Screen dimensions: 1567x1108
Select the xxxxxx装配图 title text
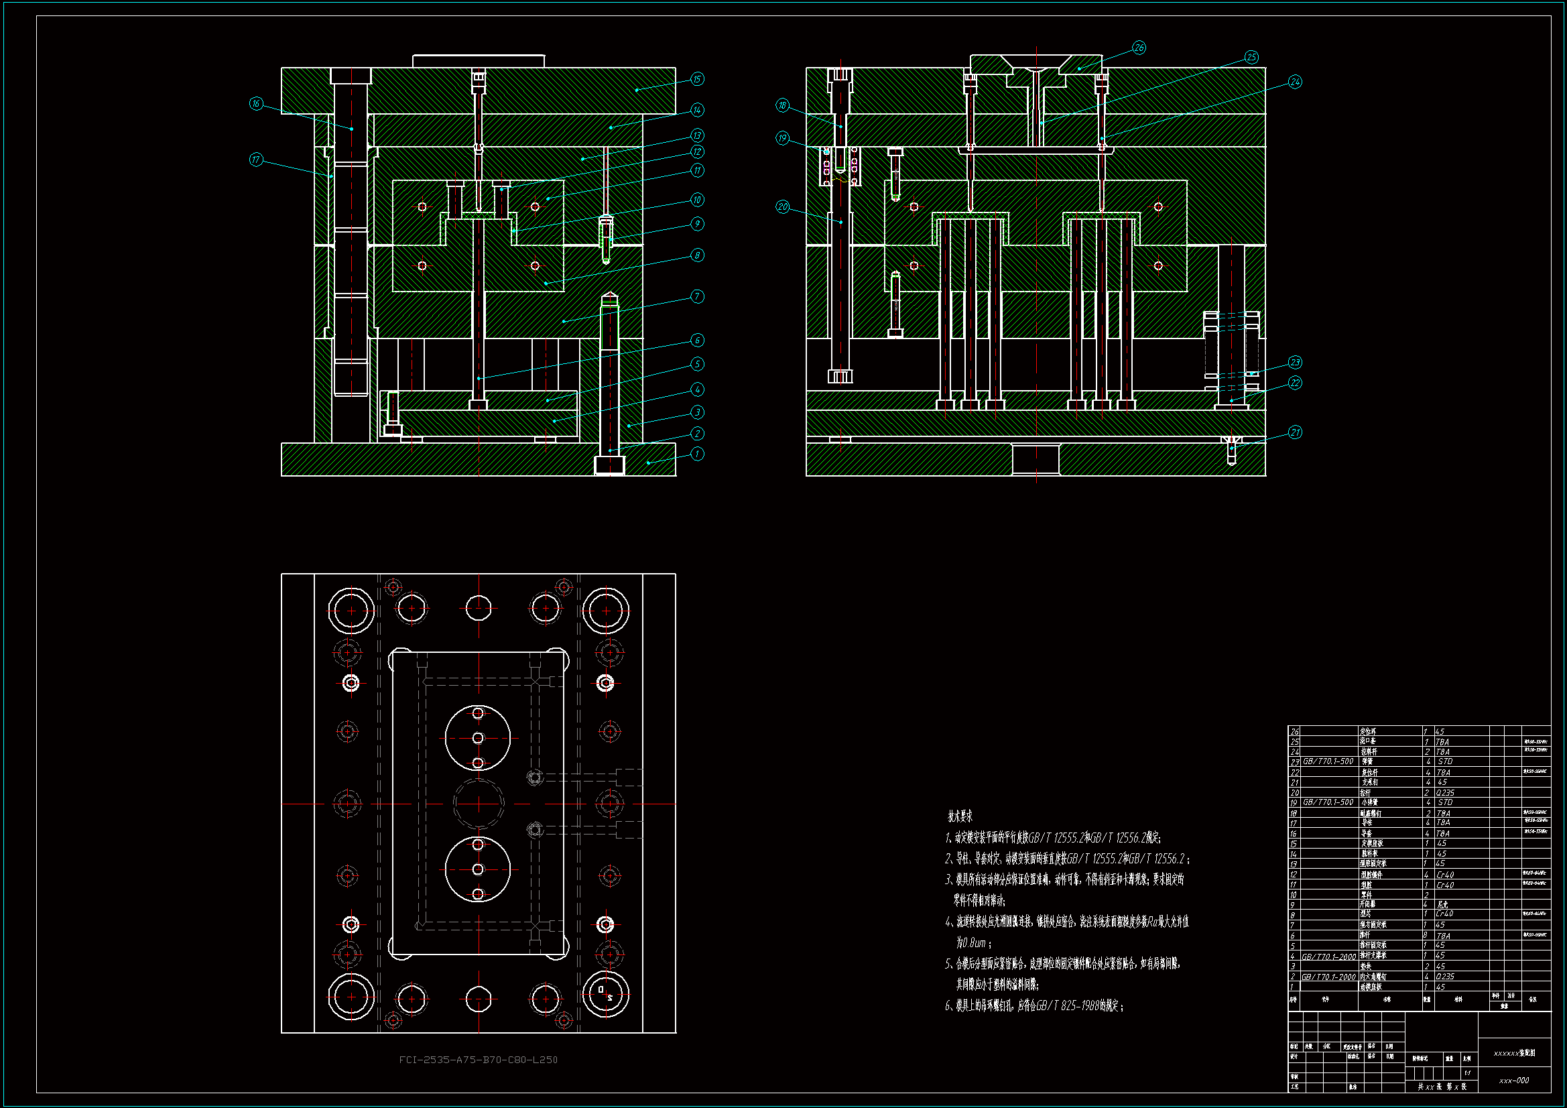pyautogui.click(x=1514, y=1054)
